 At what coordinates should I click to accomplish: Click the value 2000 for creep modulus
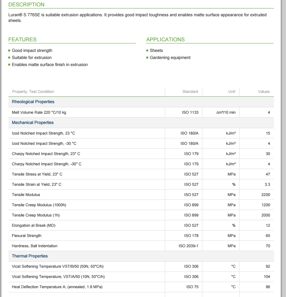pyautogui.click(x=266, y=215)
